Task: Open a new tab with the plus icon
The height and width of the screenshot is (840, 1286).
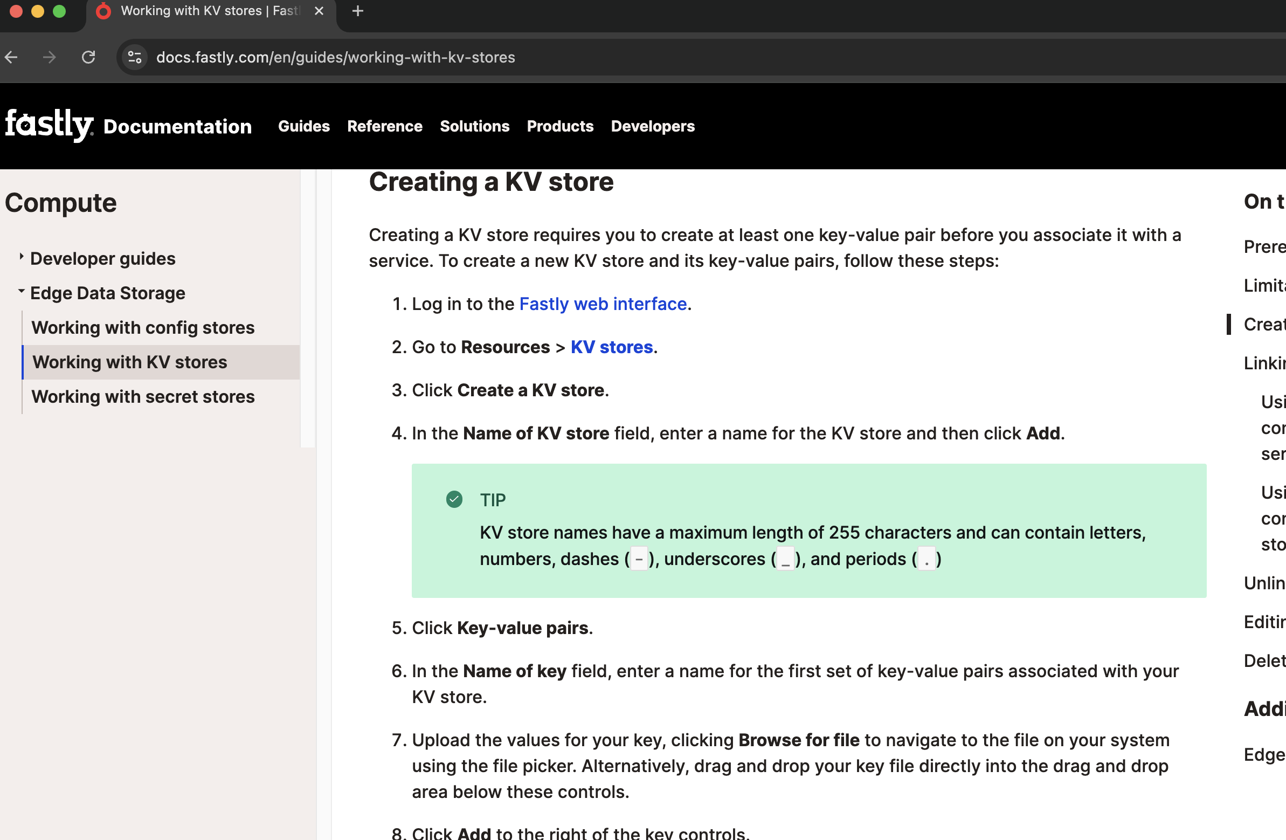Action: (x=358, y=11)
